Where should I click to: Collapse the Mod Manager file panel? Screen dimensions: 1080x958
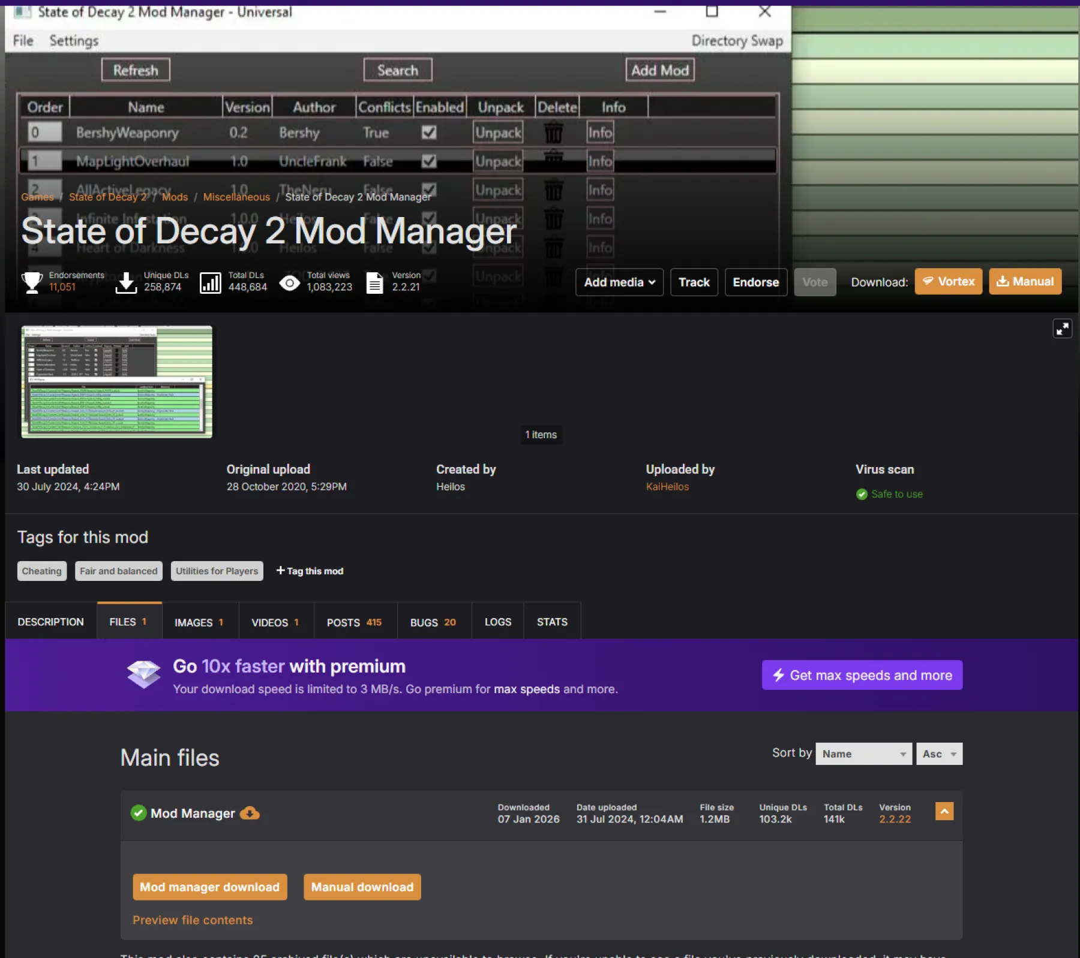click(944, 811)
